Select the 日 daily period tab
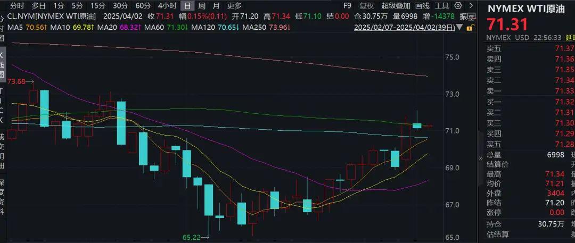 coord(187,5)
